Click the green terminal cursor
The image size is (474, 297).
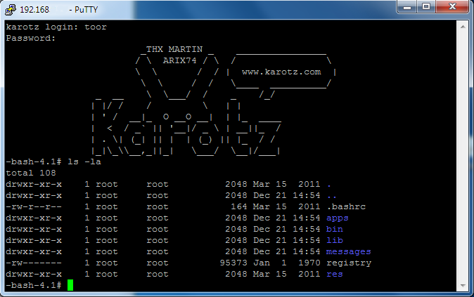pos(70,285)
